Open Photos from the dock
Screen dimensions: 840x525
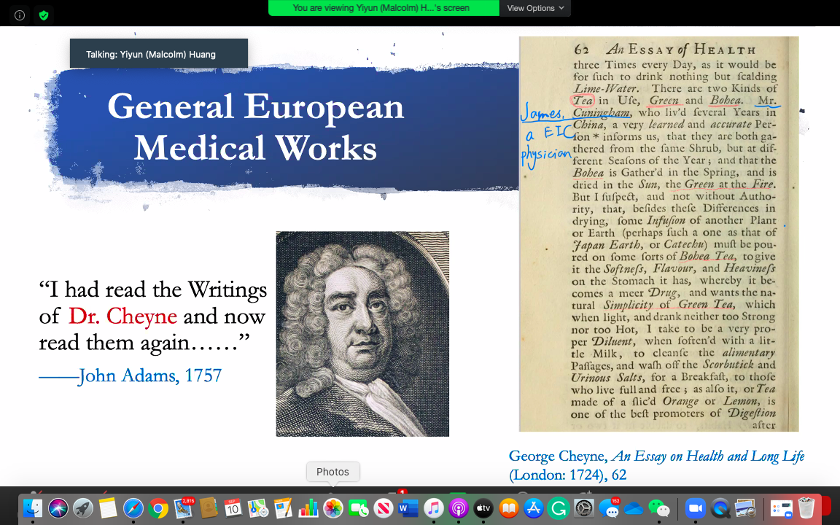(x=333, y=507)
